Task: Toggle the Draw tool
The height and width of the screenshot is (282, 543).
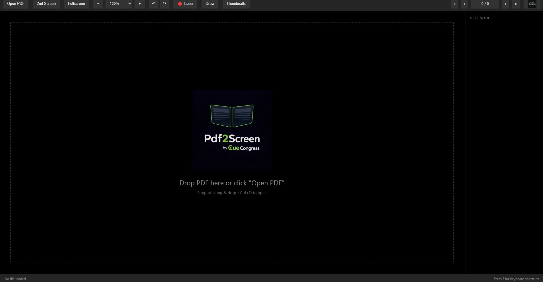Action: (210, 4)
